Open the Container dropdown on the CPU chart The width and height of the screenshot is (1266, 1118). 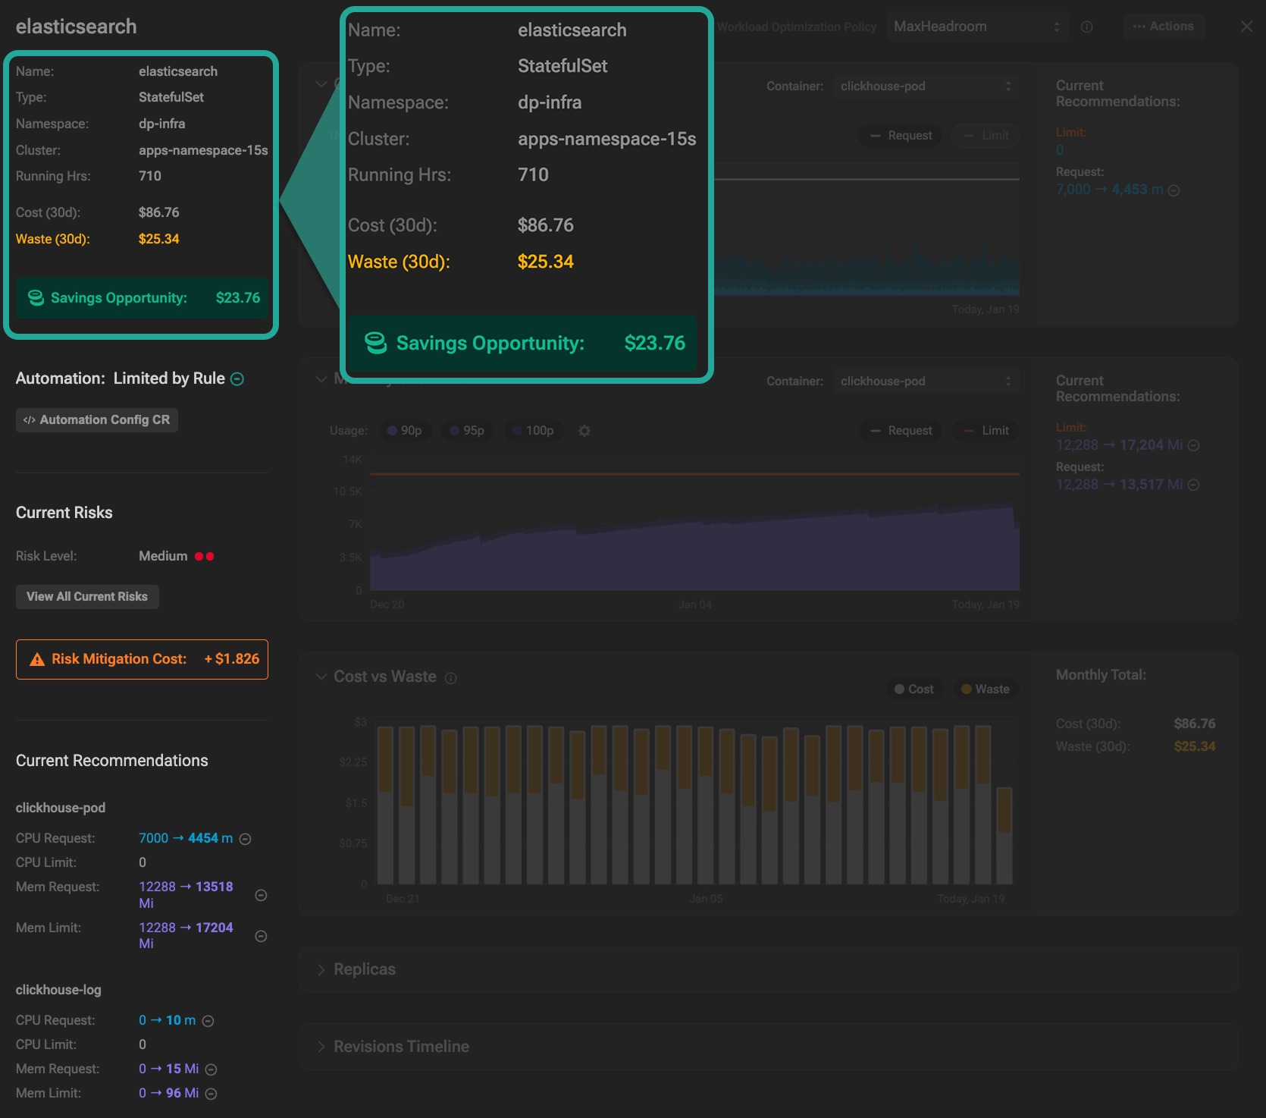[926, 86]
